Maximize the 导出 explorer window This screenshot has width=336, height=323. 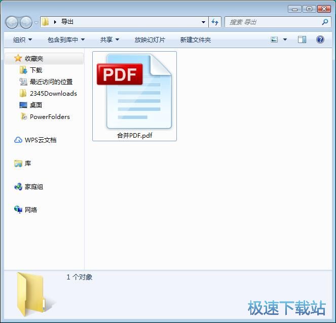point(309,9)
